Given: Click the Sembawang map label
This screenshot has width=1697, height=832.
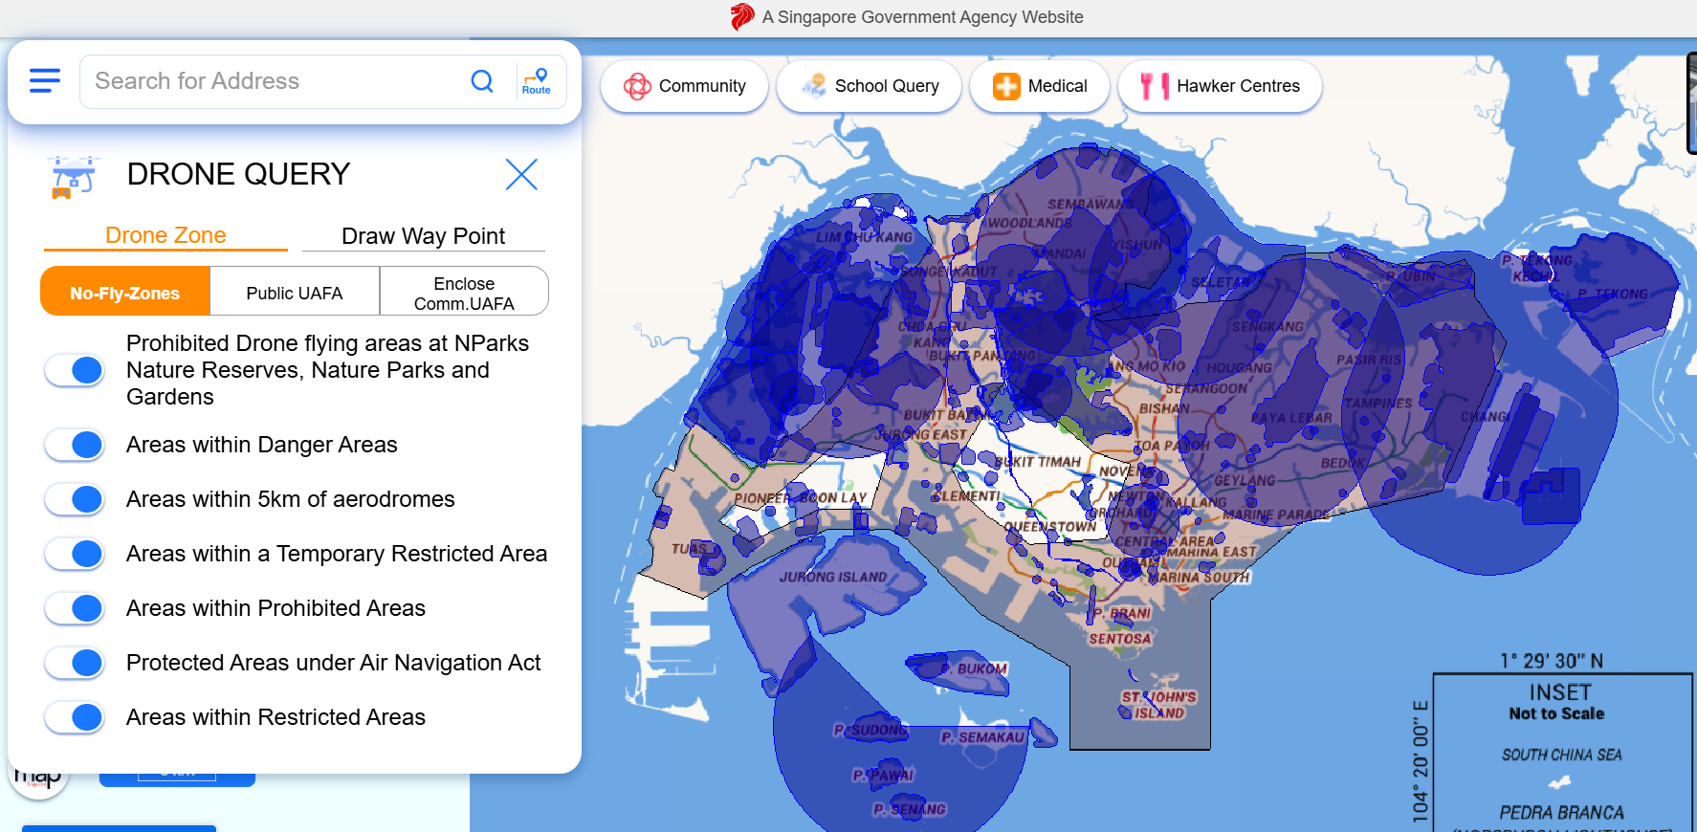Looking at the screenshot, I should click(1090, 205).
